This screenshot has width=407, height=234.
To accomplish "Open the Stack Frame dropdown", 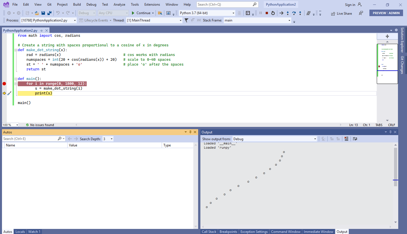I will (x=289, y=20).
